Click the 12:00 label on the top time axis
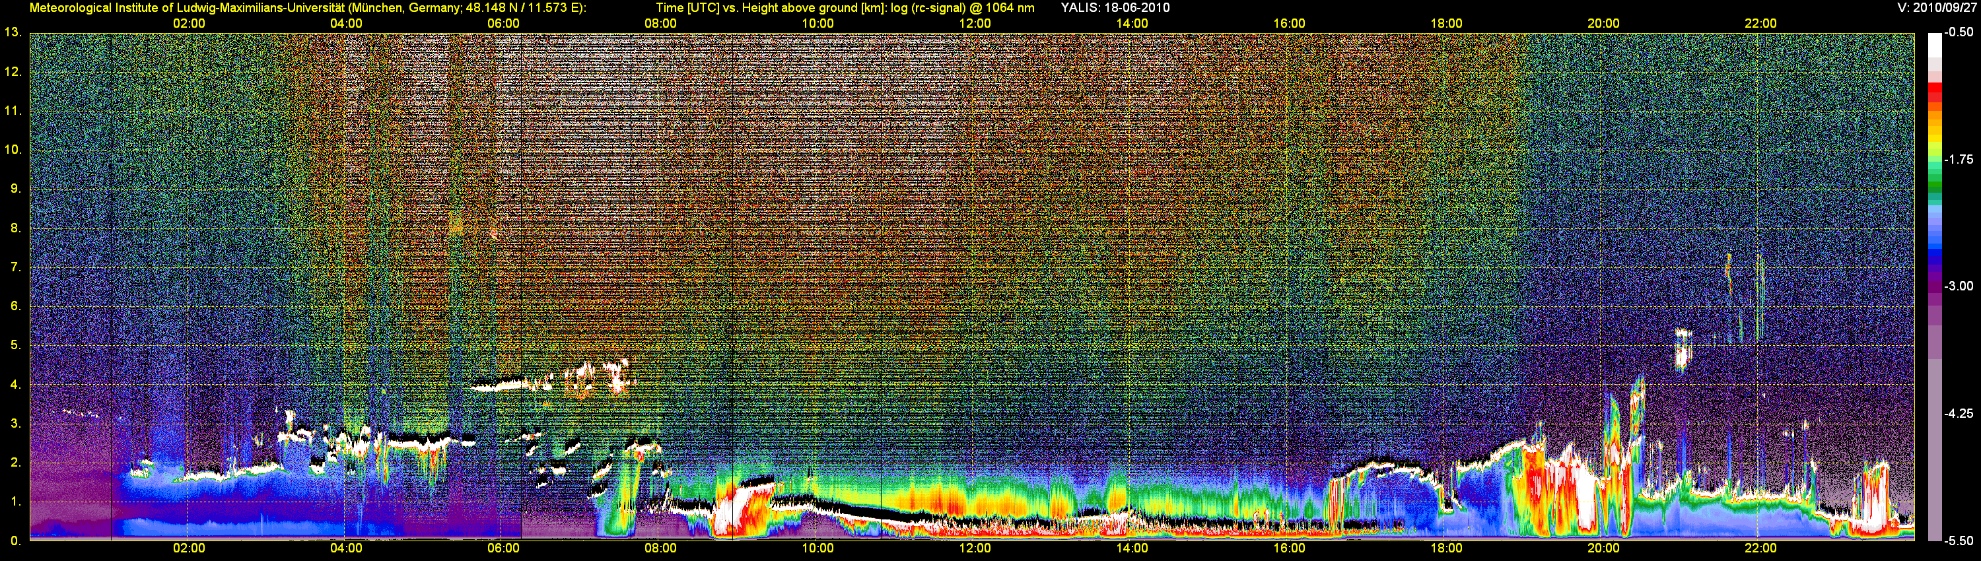This screenshot has width=1981, height=561. [x=975, y=24]
